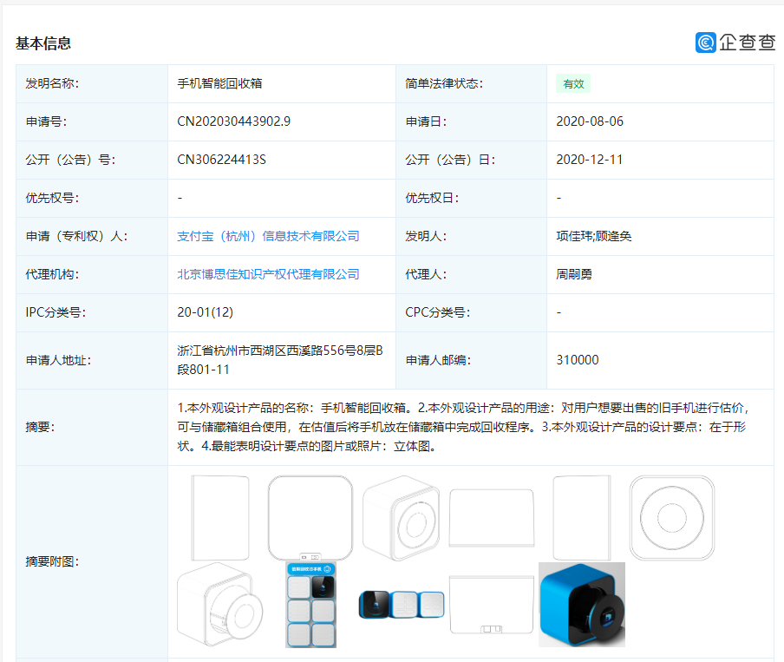Click the 发明名称 label cell
784x662 pixels.
92,83
